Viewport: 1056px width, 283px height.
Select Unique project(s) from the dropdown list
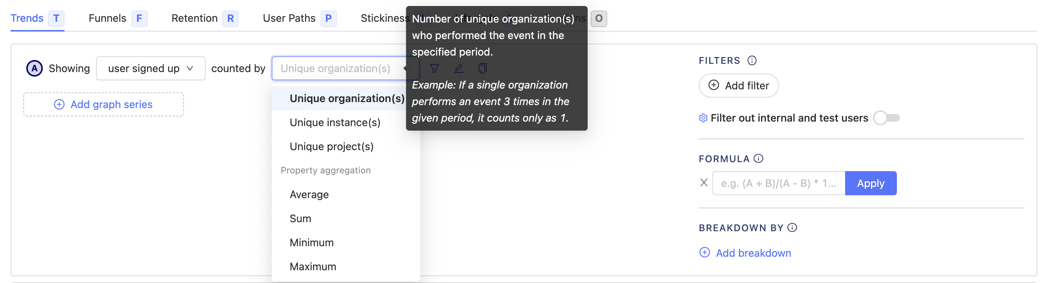pyautogui.click(x=331, y=146)
